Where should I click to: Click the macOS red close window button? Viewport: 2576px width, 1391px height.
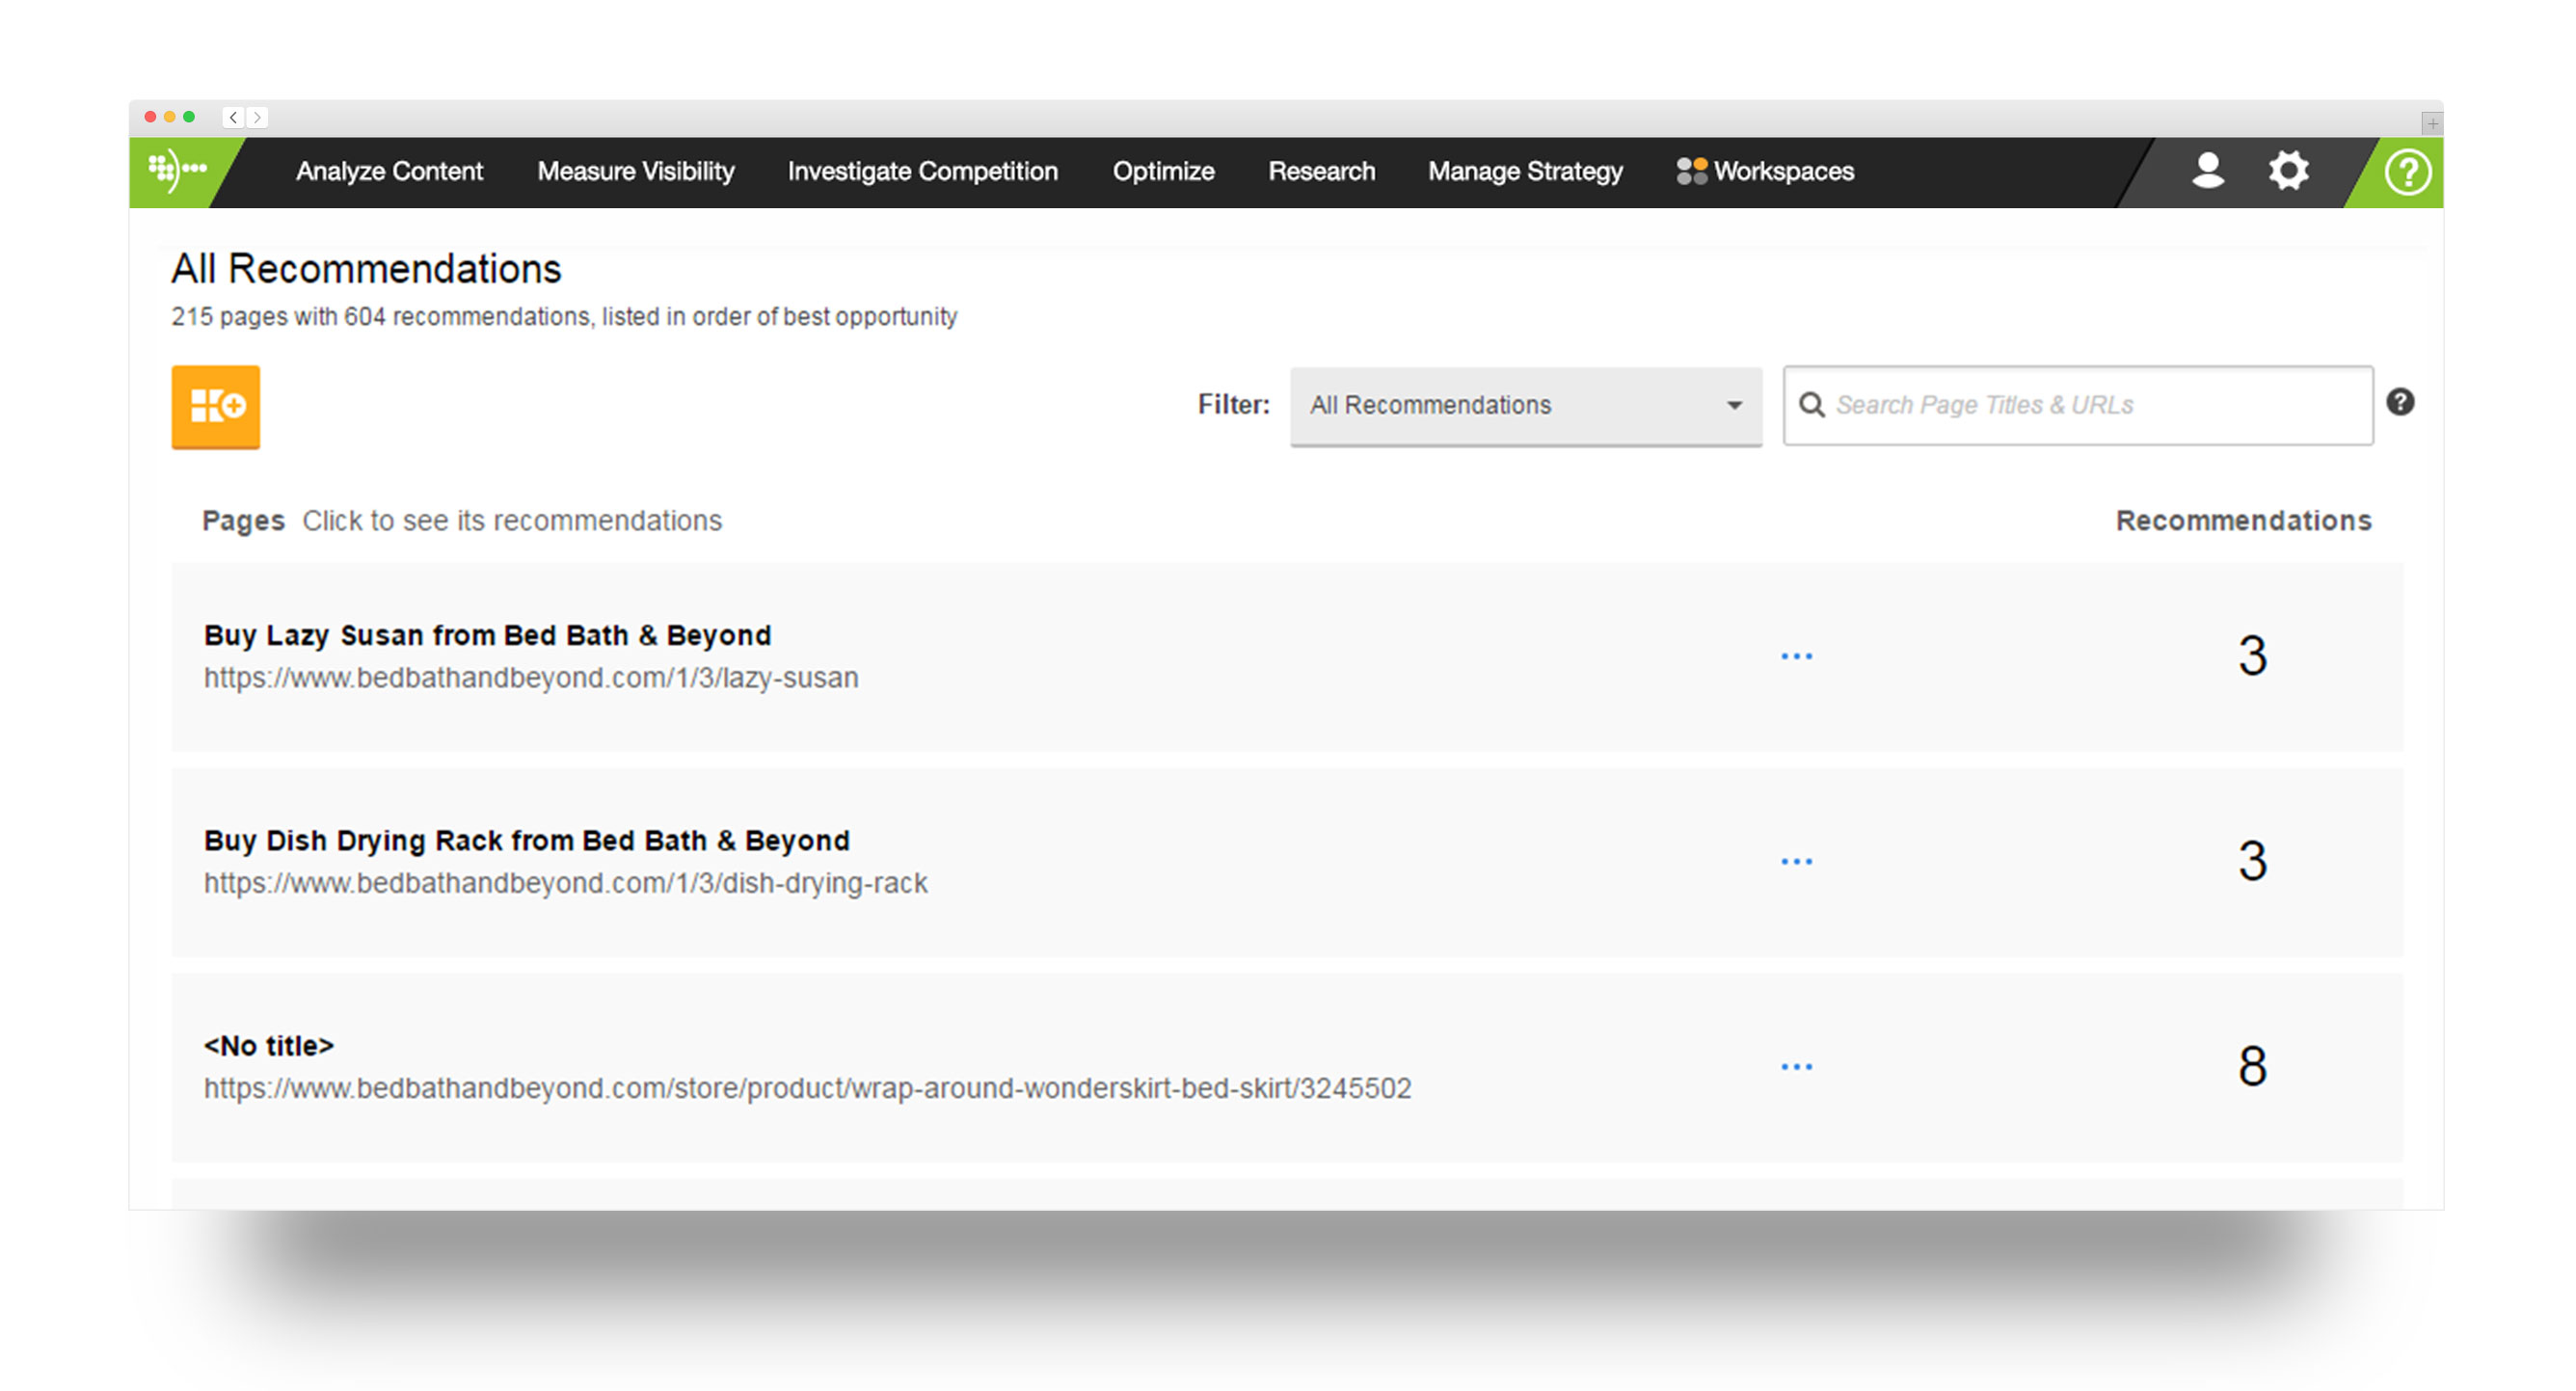(150, 117)
